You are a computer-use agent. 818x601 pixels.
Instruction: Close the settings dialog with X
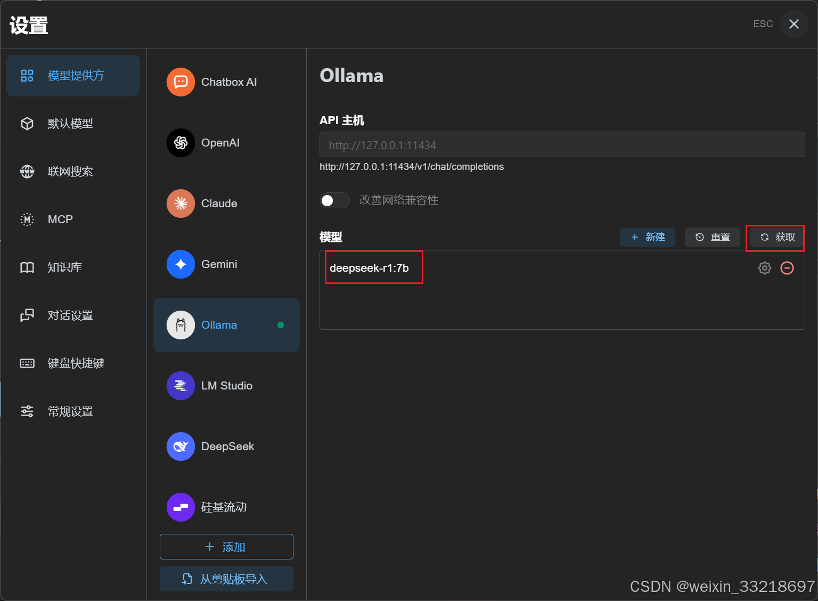pos(794,24)
